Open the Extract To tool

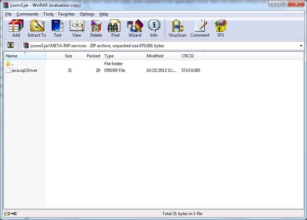point(37,28)
